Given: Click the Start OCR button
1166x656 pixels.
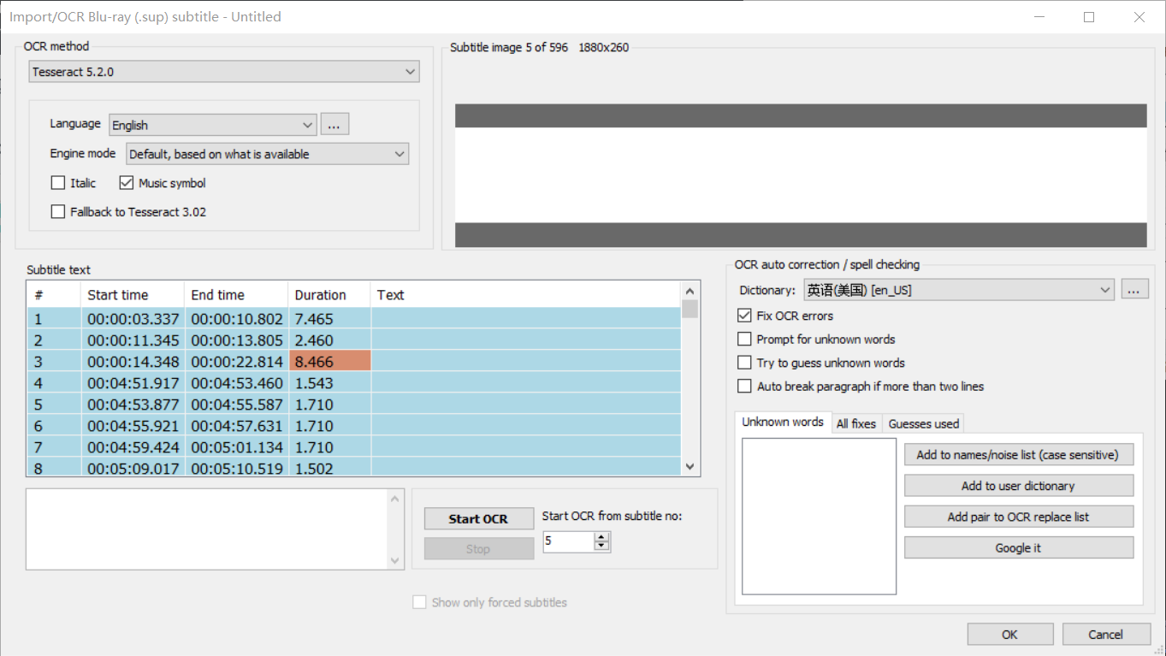Looking at the screenshot, I should (x=478, y=518).
